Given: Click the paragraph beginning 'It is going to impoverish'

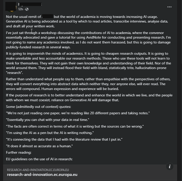Looking at the screenshot, I should pyautogui.click(x=89, y=63).
